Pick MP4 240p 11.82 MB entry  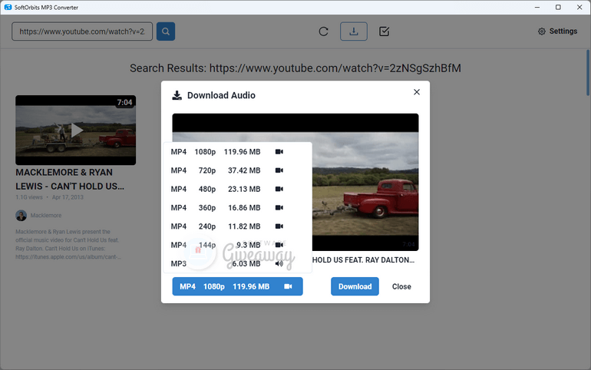(x=237, y=226)
